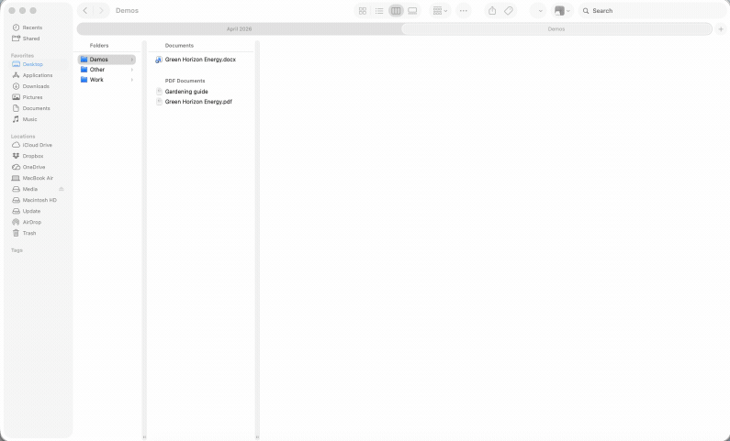Click the second column resize handle
Screen dimensions: 730x441
click(x=257, y=437)
